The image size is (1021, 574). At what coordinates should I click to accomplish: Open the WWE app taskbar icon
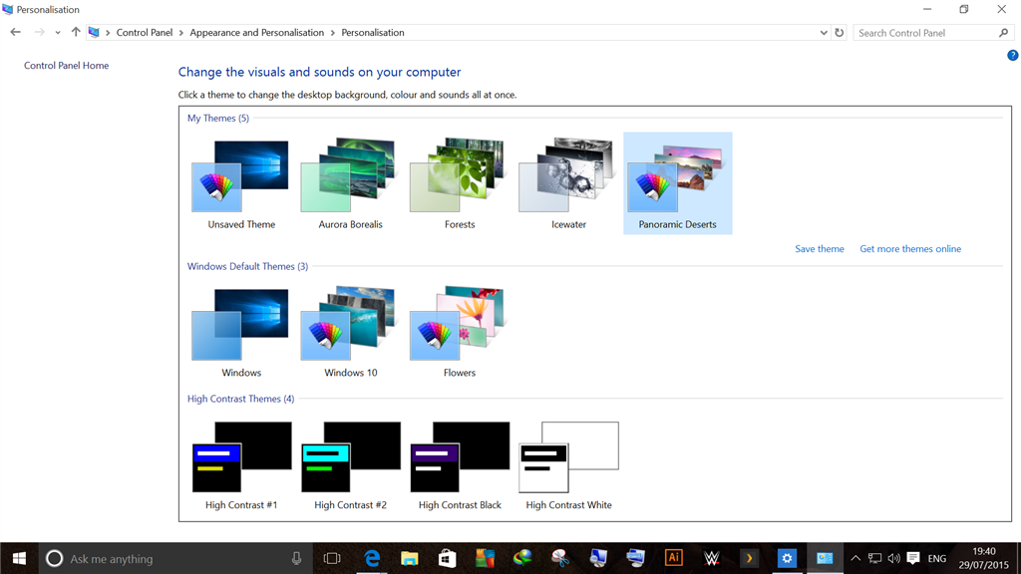point(711,558)
